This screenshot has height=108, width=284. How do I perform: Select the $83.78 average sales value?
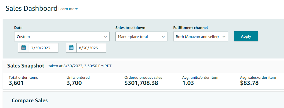[249, 83]
